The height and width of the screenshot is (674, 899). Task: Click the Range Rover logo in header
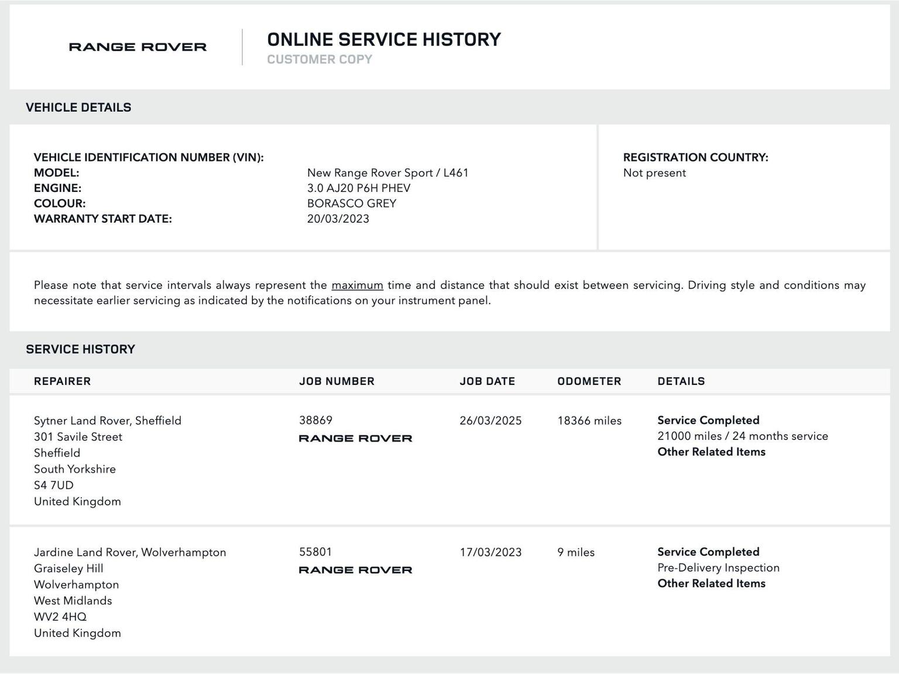pyautogui.click(x=138, y=47)
